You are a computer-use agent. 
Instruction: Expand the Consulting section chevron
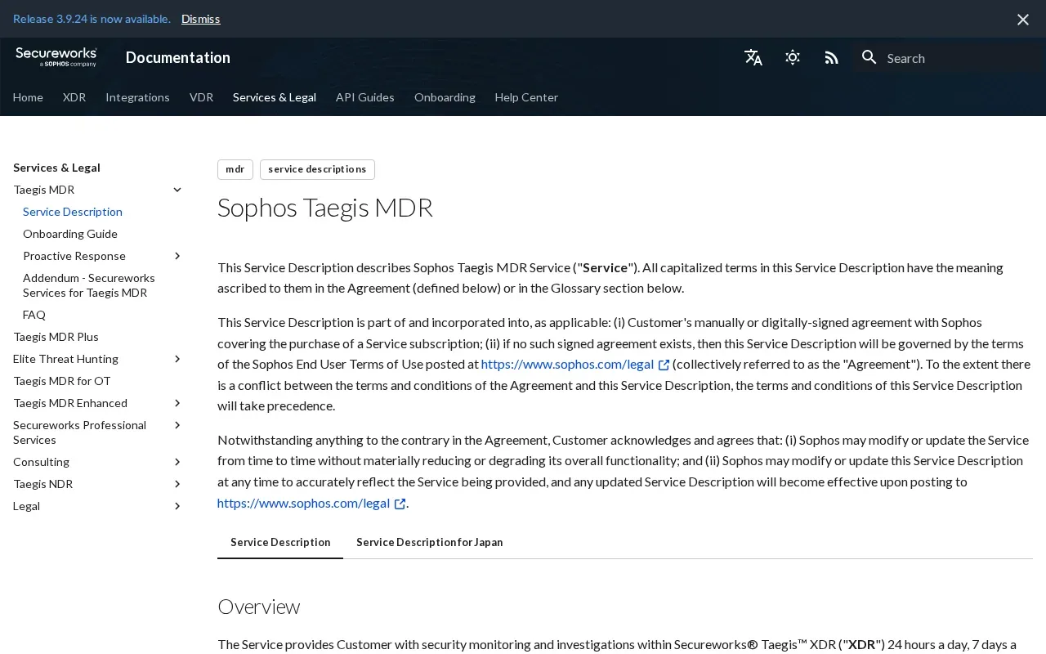click(x=177, y=462)
